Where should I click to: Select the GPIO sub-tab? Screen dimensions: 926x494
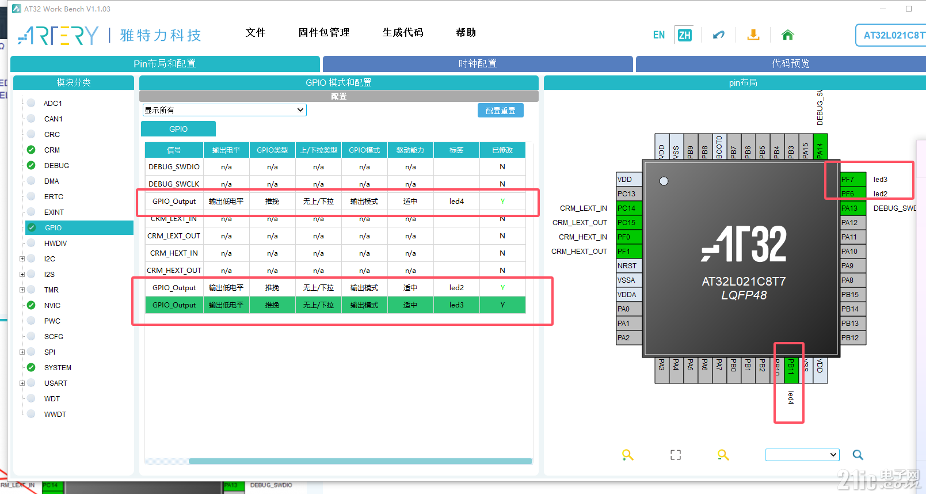click(178, 129)
